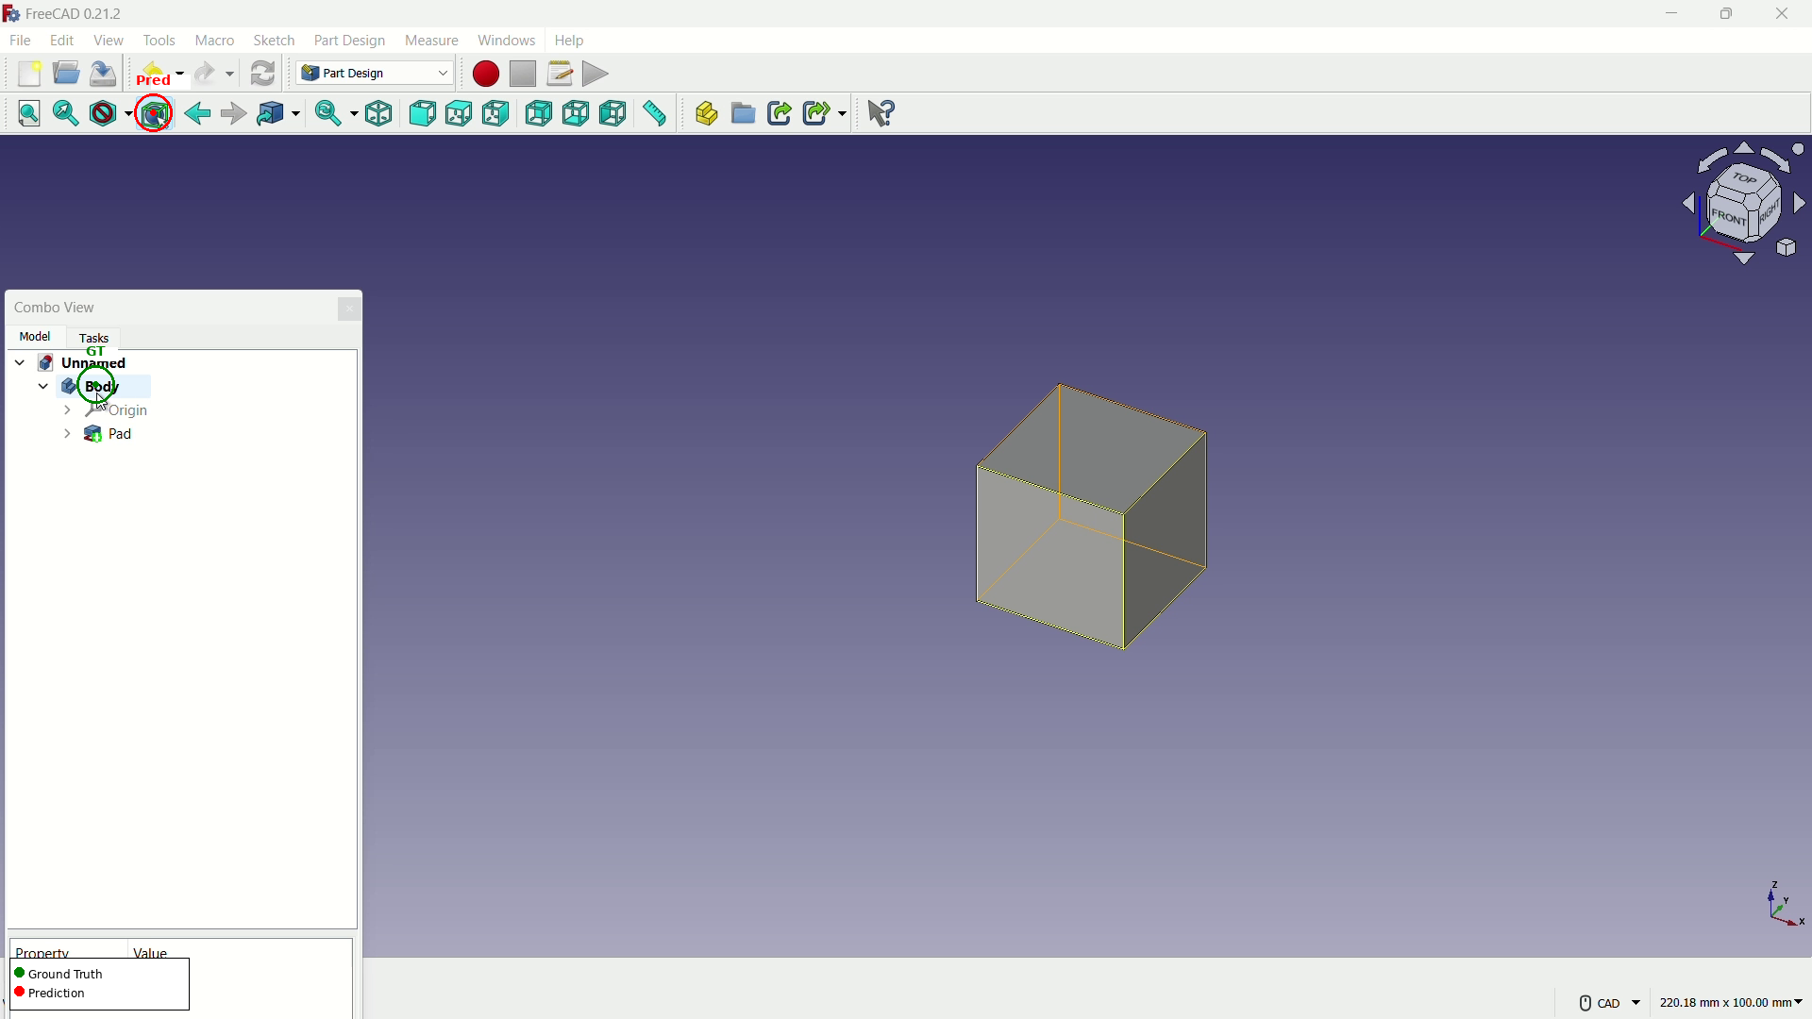The image size is (1812, 1019).
Task: Create a new body
Action: (x=707, y=113)
